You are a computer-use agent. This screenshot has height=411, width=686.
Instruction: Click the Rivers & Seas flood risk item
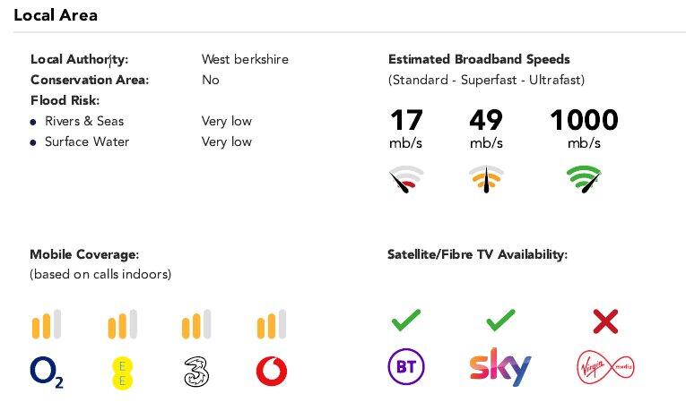84,121
